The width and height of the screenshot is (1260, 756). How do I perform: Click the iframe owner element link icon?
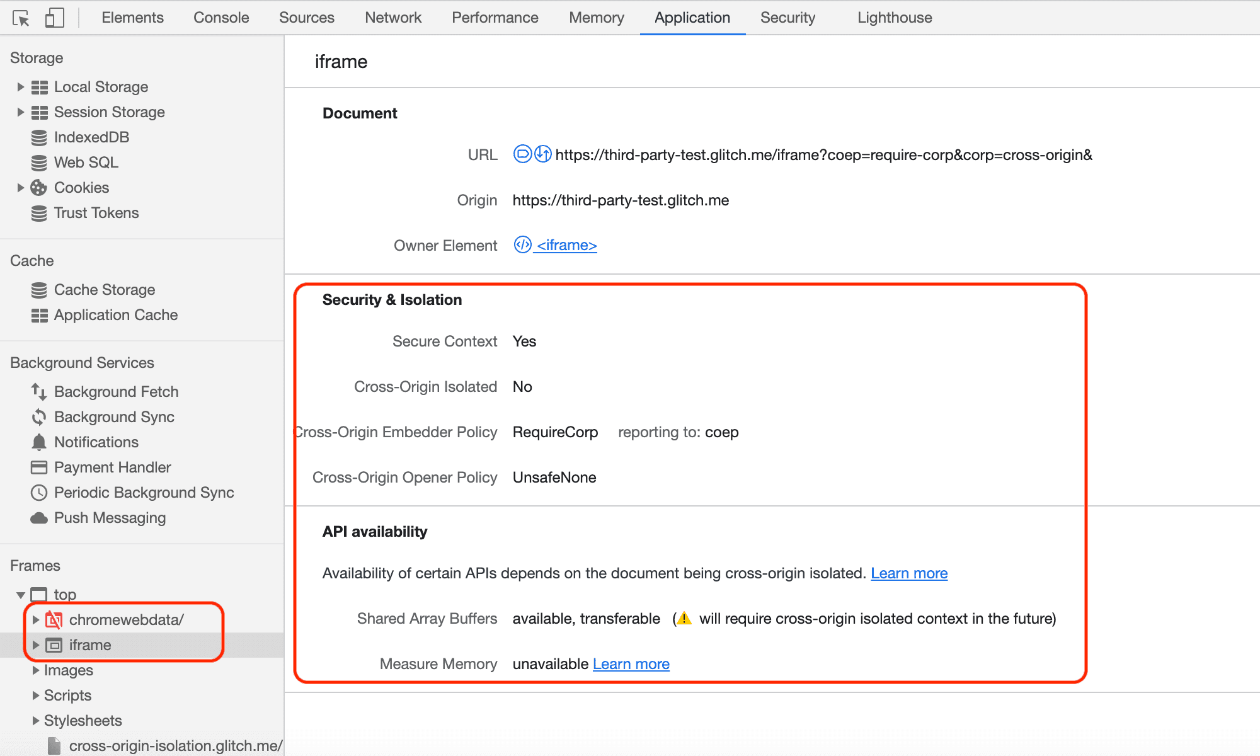522,245
